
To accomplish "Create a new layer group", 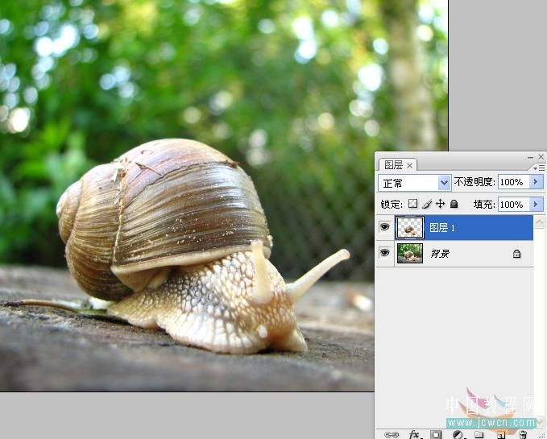I will tap(479, 434).
